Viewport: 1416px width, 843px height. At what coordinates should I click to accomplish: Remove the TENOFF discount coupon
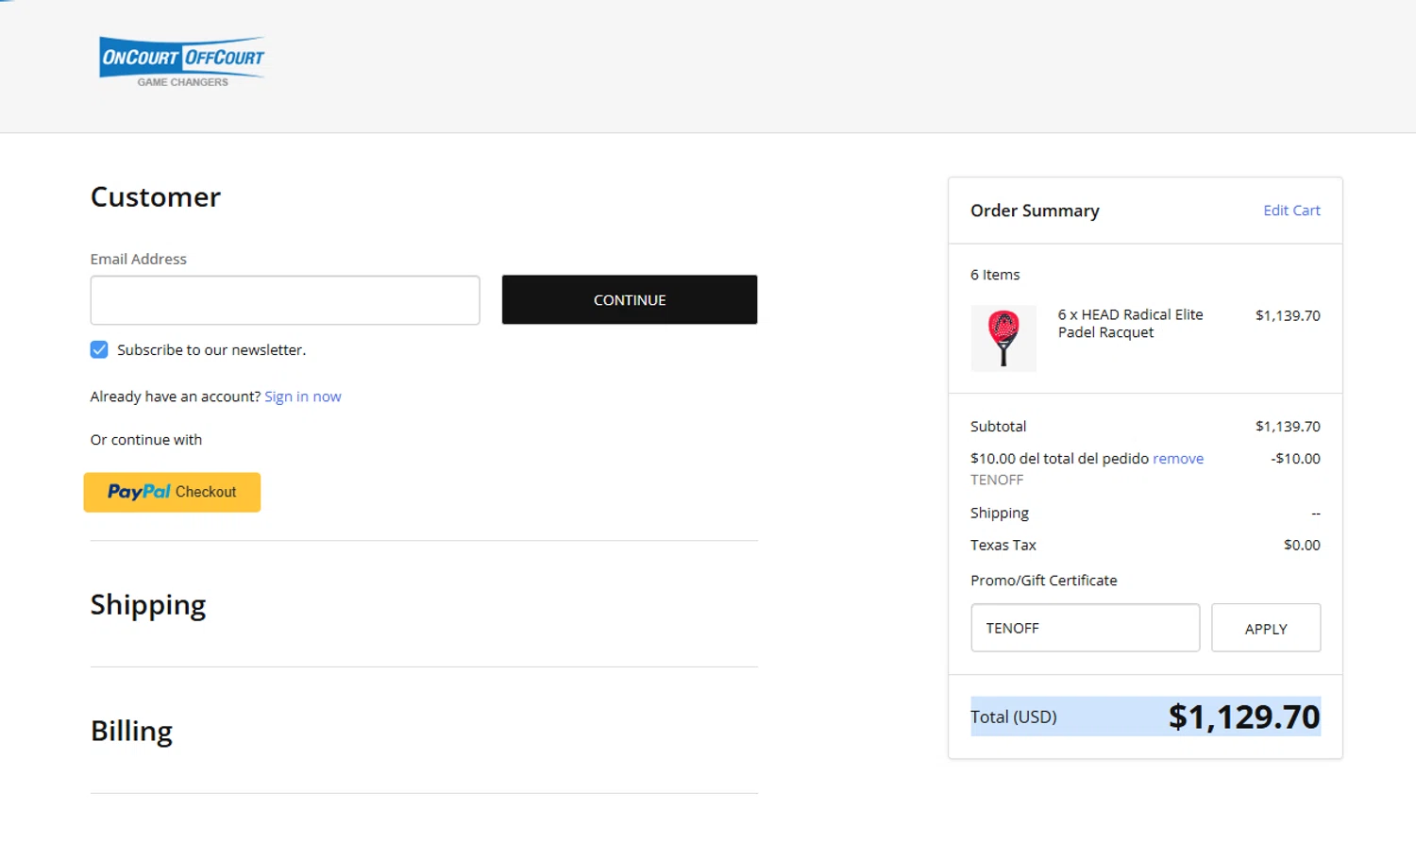(x=1178, y=459)
